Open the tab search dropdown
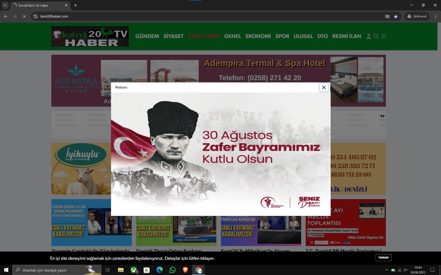 tap(5, 5)
